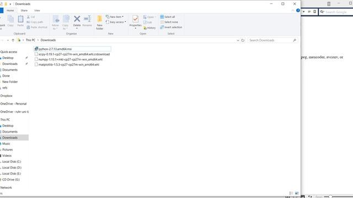Open the Done folder in the navigation pane
This screenshot has height=198, width=353.
6,76
